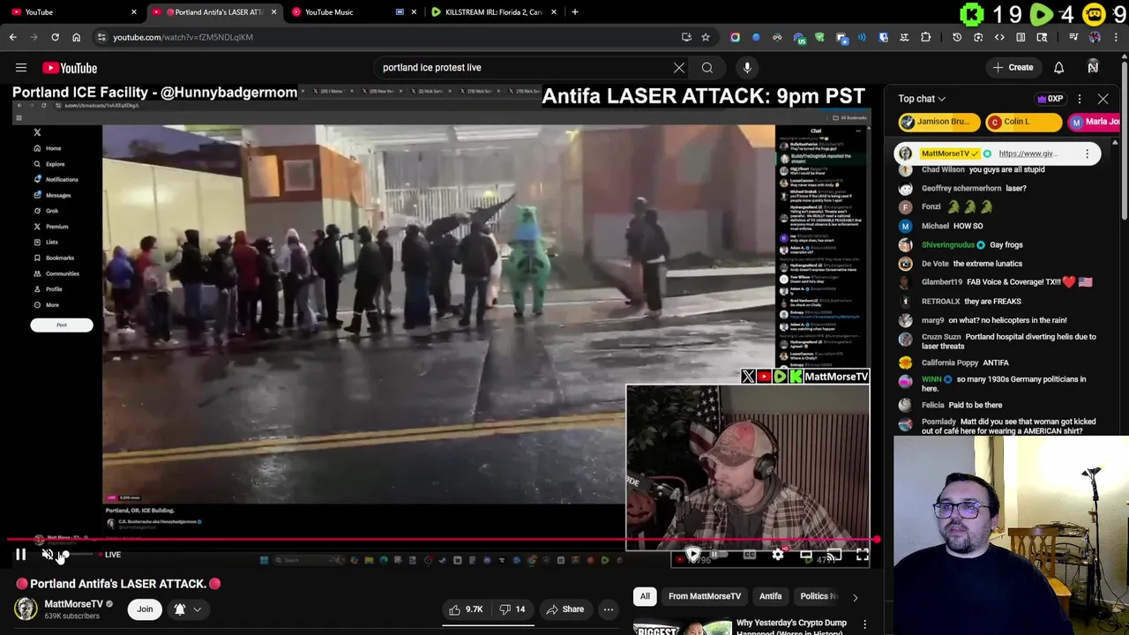Open live chat options three-dot menu
The width and height of the screenshot is (1129, 635).
pyautogui.click(x=1080, y=99)
